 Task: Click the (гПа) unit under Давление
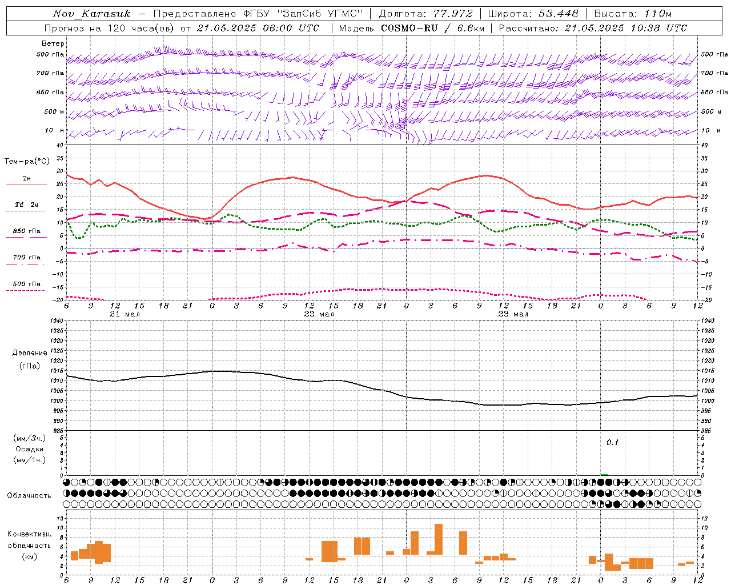click(x=30, y=366)
